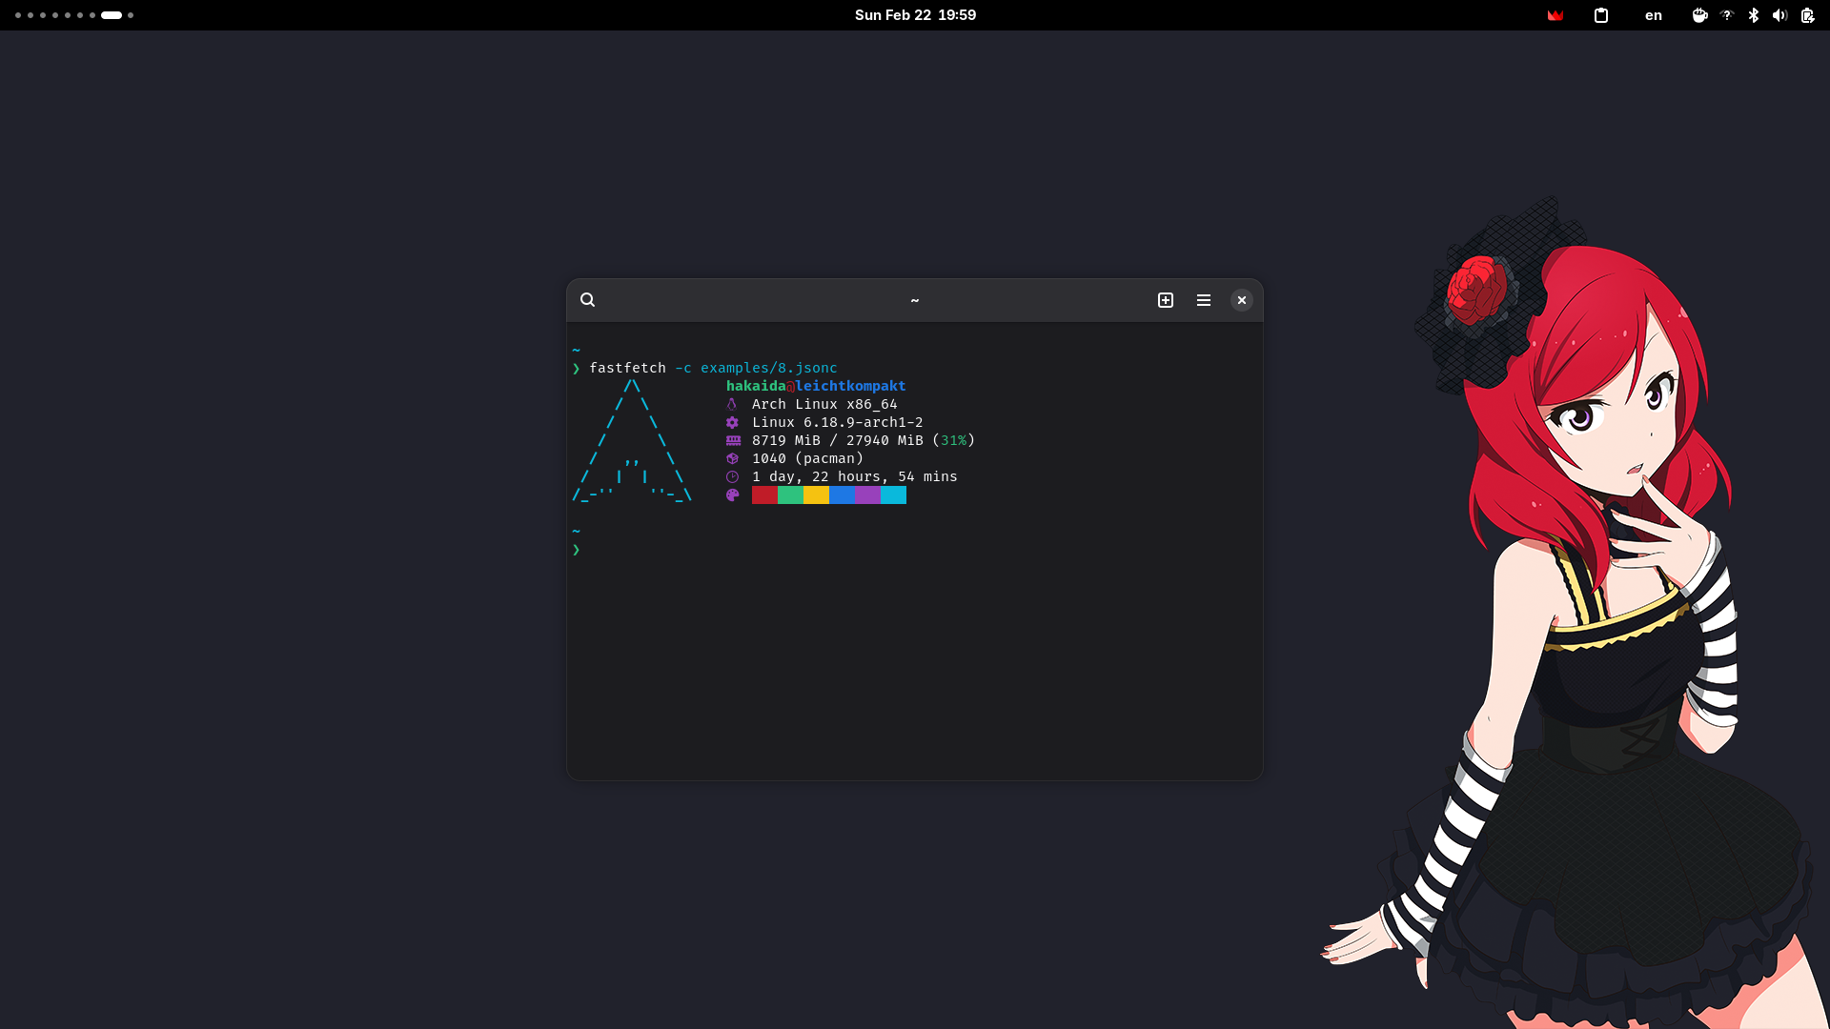1830x1029 pixels.
Task: Click the Wi-Fi status icon
Action: pos(1726,15)
